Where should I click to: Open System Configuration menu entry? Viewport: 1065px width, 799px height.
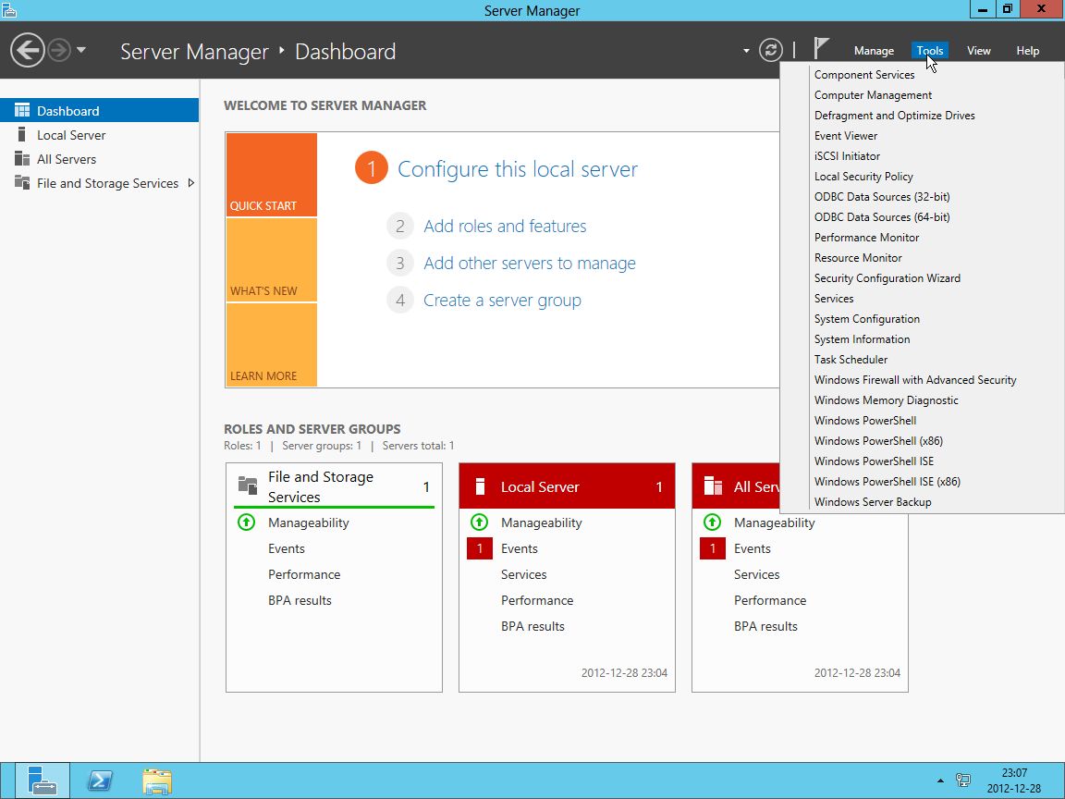(866, 319)
